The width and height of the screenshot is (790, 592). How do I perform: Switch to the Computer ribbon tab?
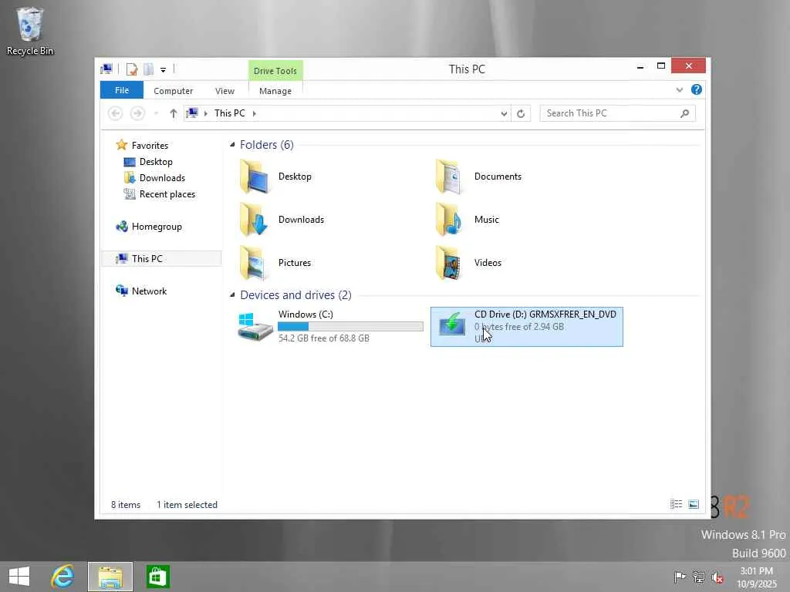tap(174, 91)
